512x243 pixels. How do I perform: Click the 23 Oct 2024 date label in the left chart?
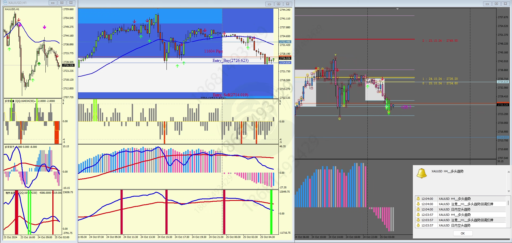[x=10, y=237]
